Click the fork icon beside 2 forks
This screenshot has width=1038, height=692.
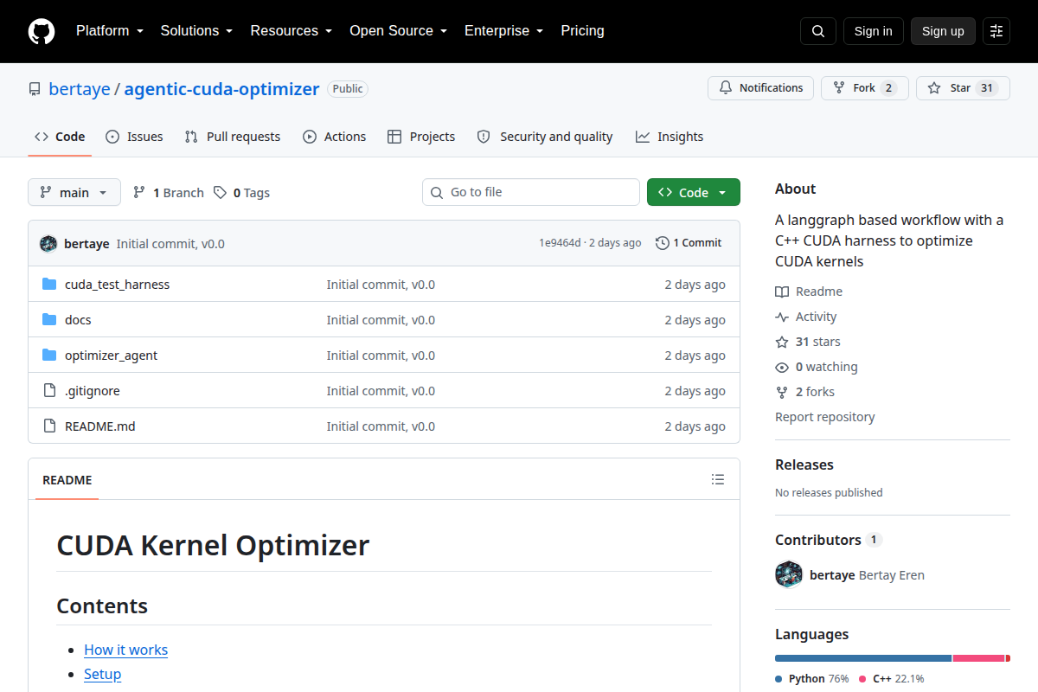[x=782, y=393]
